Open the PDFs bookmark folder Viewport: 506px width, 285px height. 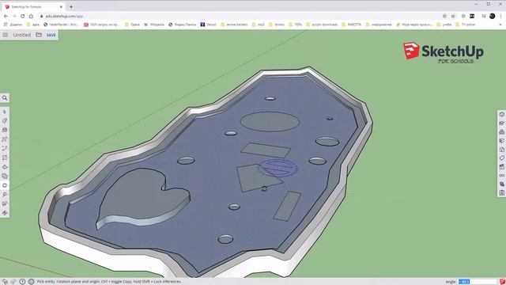[x=295, y=25]
